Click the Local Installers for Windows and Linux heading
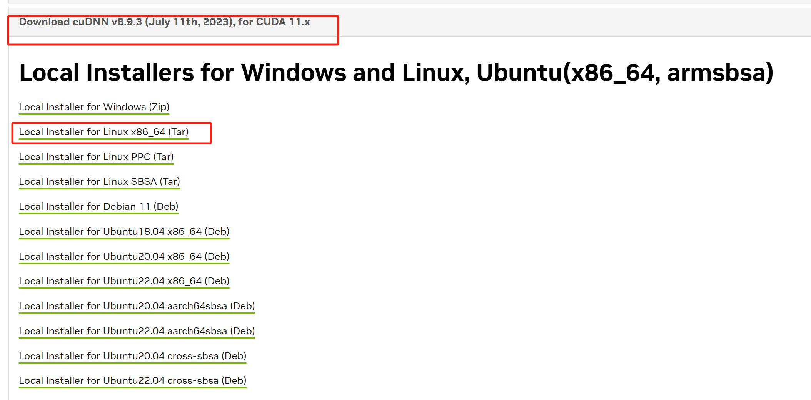This screenshot has width=811, height=400. (x=396, y=73)
